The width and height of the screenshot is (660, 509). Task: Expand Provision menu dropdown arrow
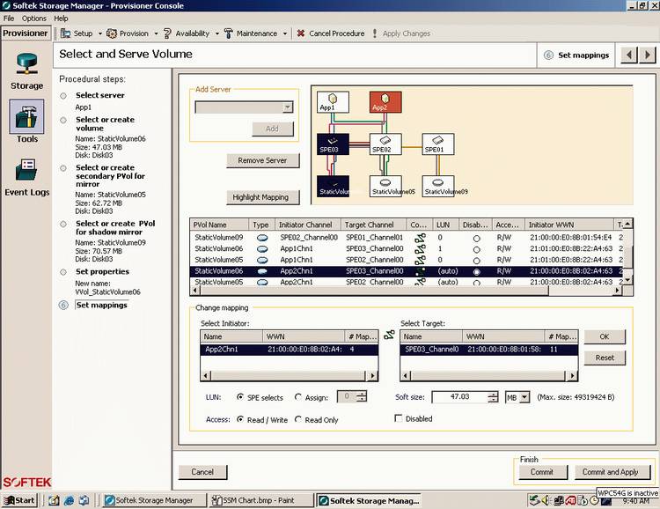[x=156, y=33]
